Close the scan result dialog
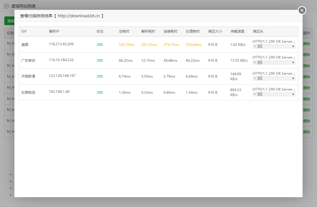Screen dimensions: 317x207 [302, 10]
